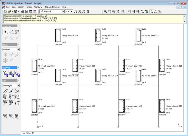Open the Design standard menu
The width and height of the screenshot is (188, 136).
point(52,7)
